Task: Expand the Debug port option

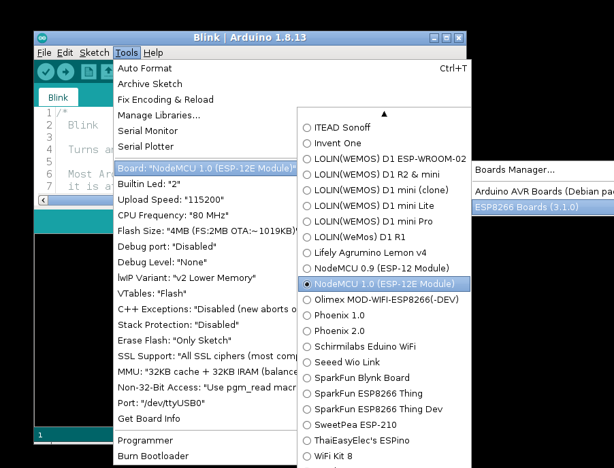Action: [206, 246]
